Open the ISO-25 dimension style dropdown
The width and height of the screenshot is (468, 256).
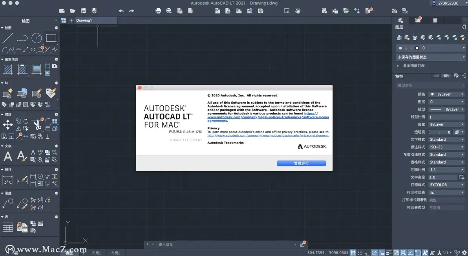[446, 147]
